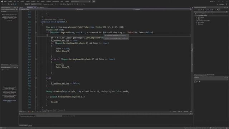Open the Файл menu
This screenshot has height=129, width=229.
[5, 1]
